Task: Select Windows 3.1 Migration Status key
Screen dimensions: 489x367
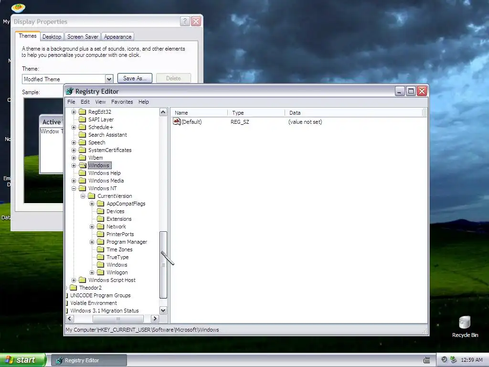Action: 105,311
